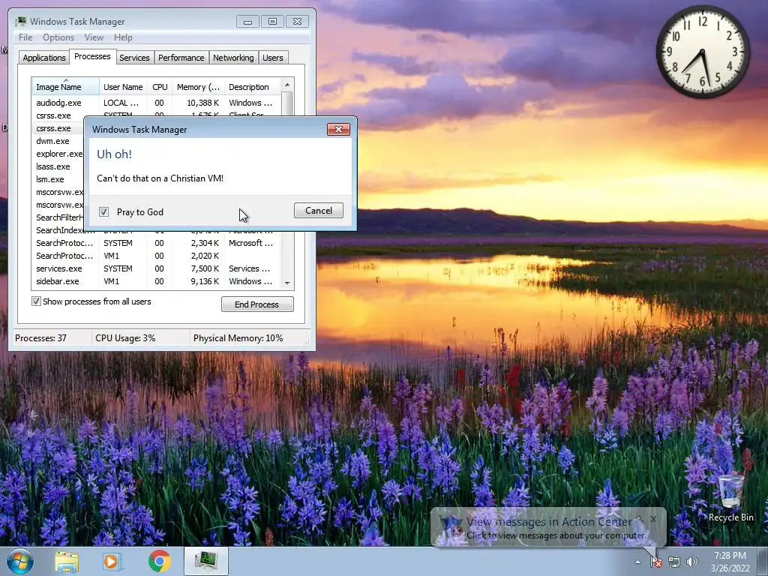
Task: Sort by Image Name column header
Action: [x=65, y=87]
